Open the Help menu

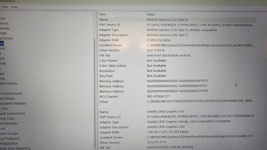[14, 7]
